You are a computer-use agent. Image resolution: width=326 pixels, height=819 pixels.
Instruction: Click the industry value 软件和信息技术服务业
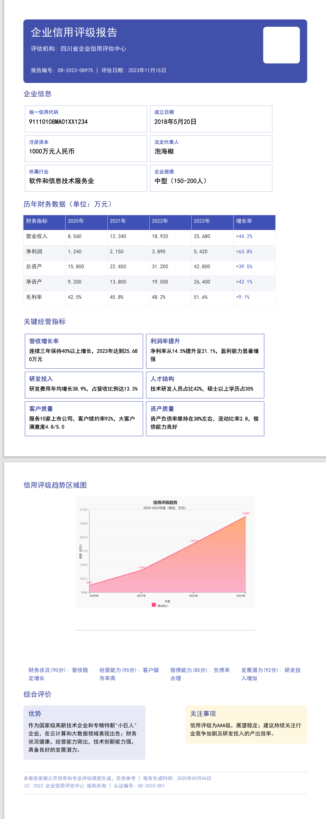(61, 181)
